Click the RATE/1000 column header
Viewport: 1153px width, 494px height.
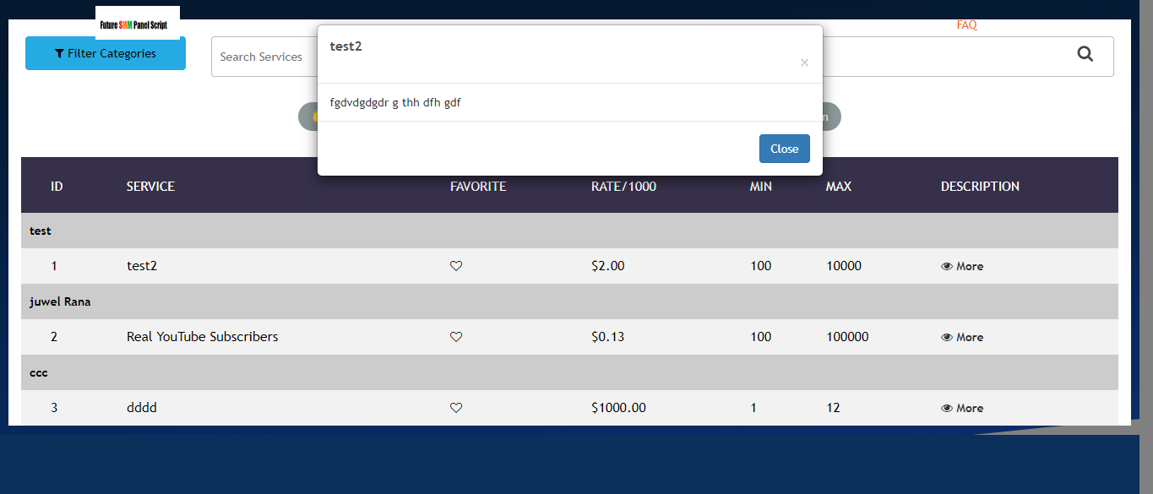coord(623,187)
